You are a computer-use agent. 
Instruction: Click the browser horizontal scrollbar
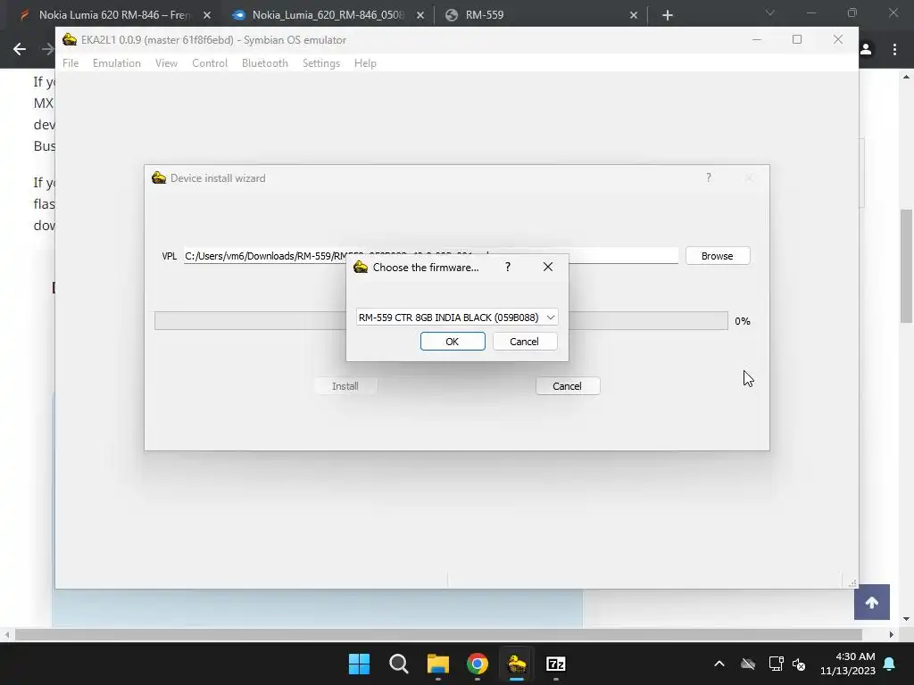tap(438, 634)
